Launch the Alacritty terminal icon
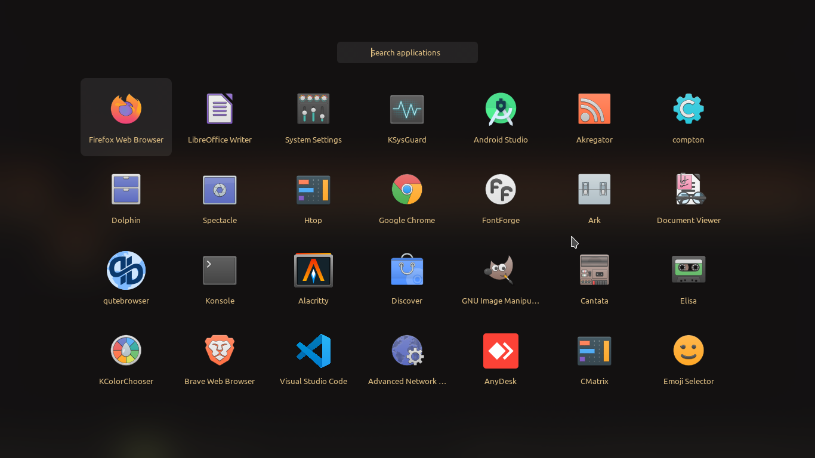This screenshot has width=815, height=458. [x=313, y=270]
